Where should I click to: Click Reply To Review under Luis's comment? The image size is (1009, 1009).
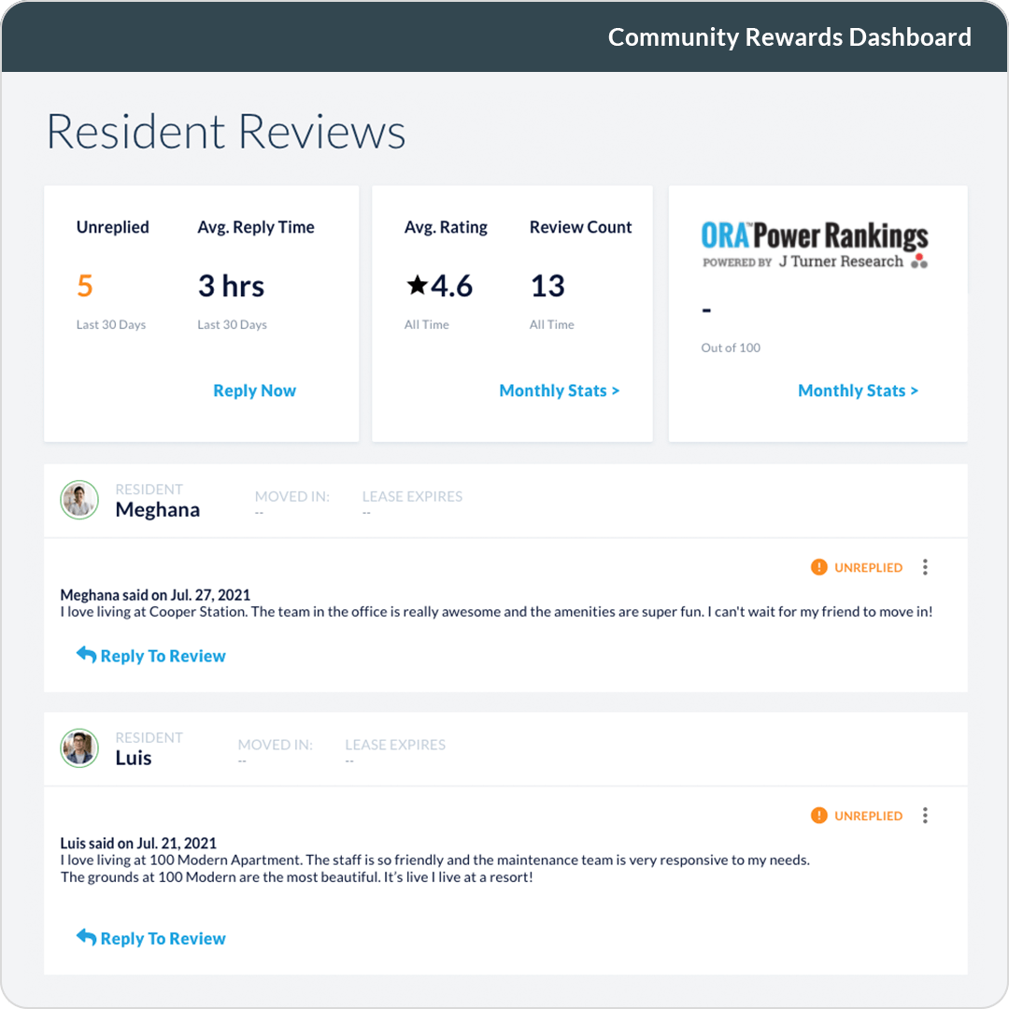[162, 938]
